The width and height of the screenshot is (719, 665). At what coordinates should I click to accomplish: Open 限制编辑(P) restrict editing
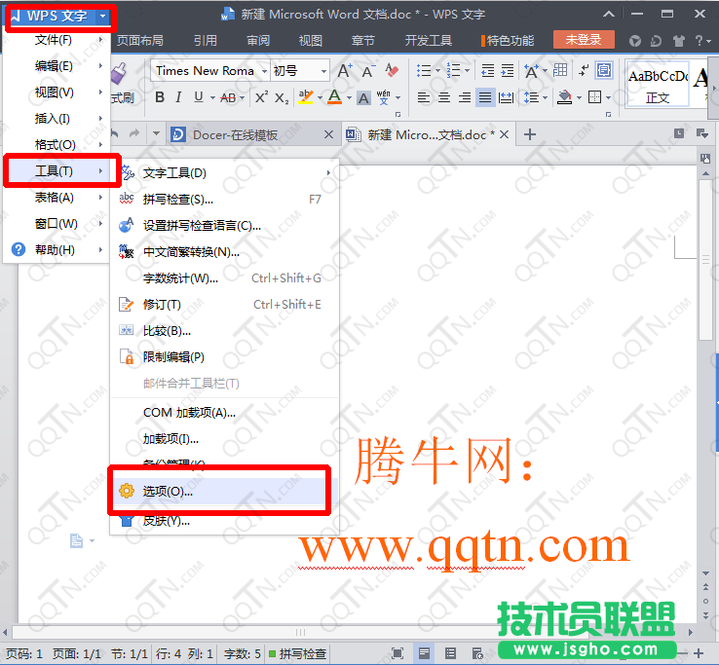[224, 357]
